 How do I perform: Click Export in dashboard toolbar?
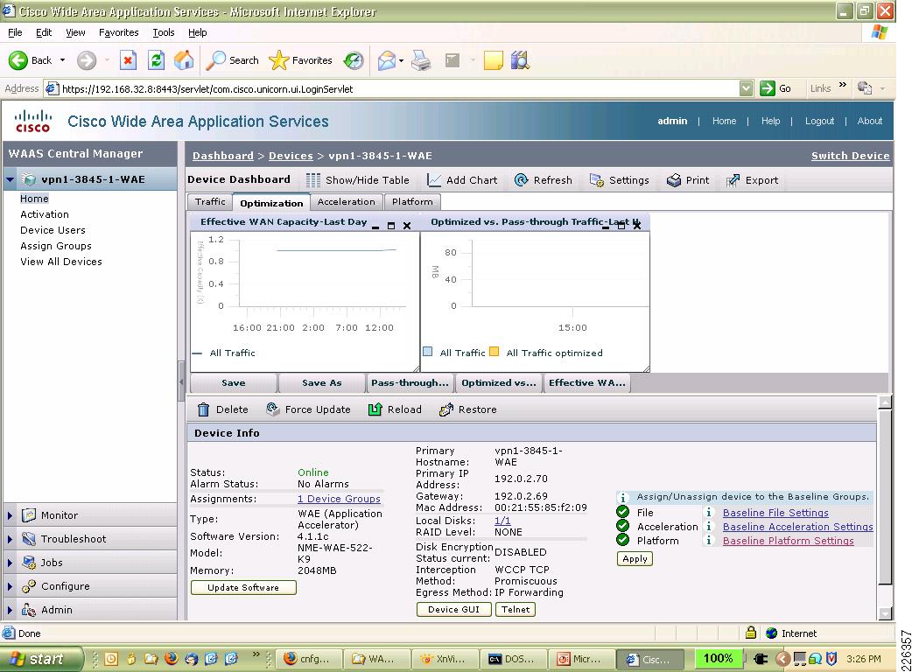(752, 180)
